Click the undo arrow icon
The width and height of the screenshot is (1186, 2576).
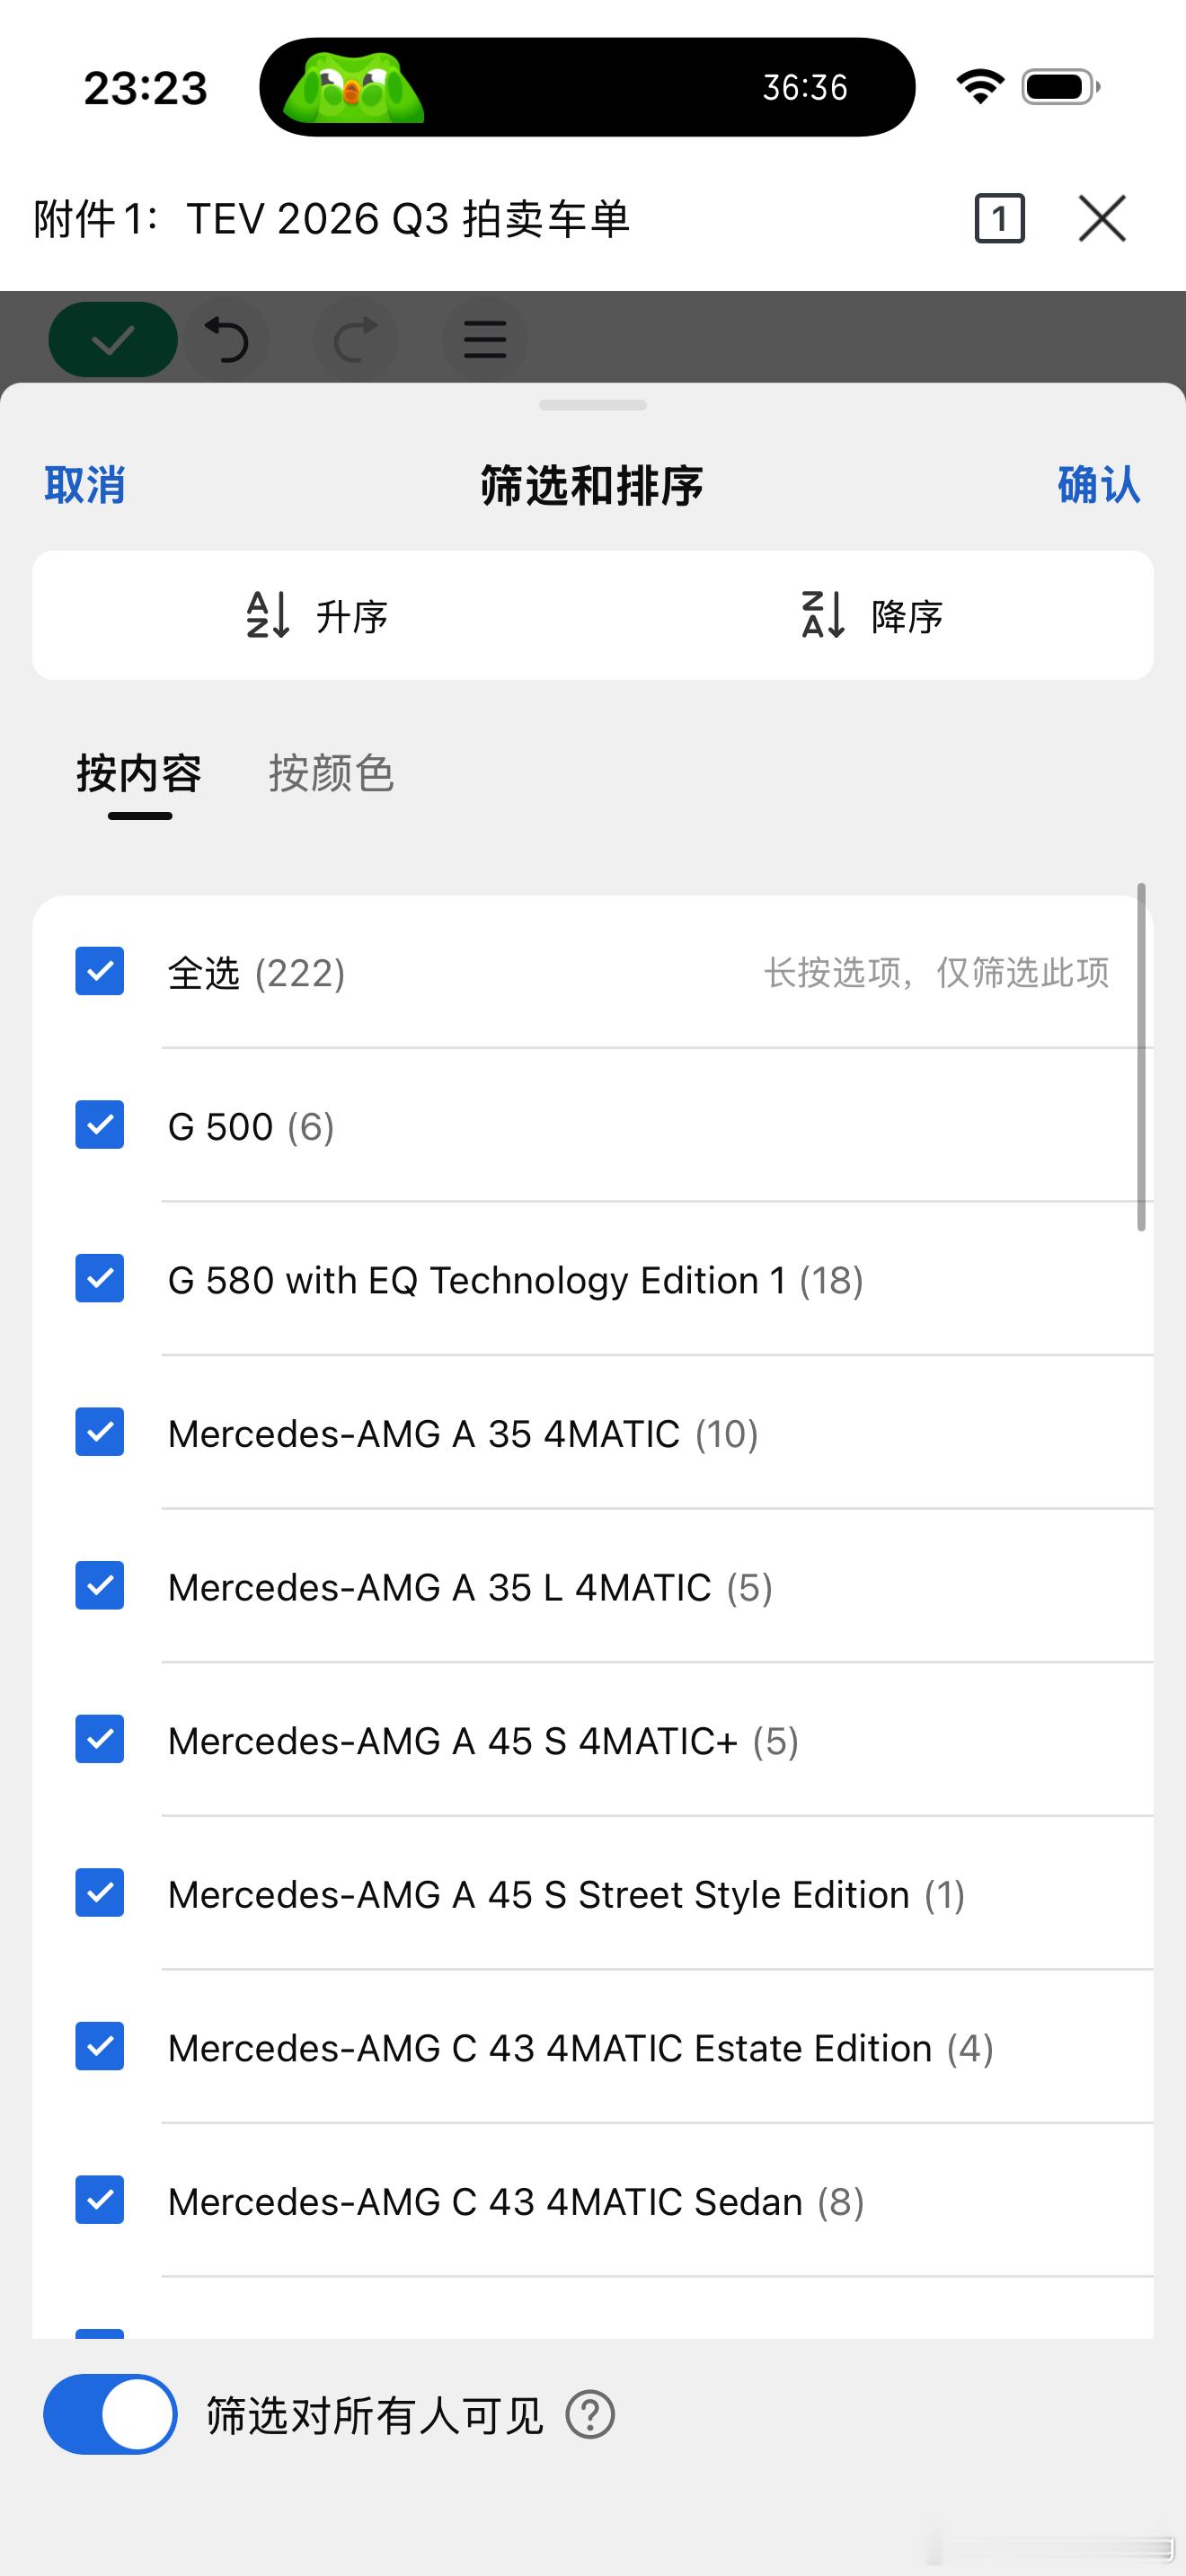click(227, 340)
